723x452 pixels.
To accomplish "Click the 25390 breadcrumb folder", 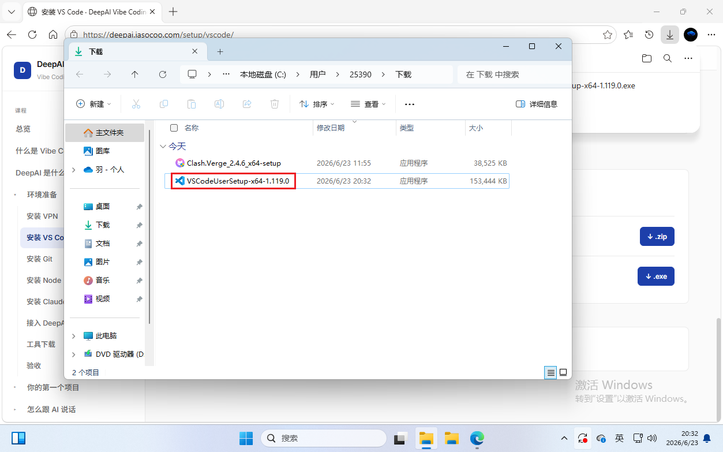I will 361,74.
